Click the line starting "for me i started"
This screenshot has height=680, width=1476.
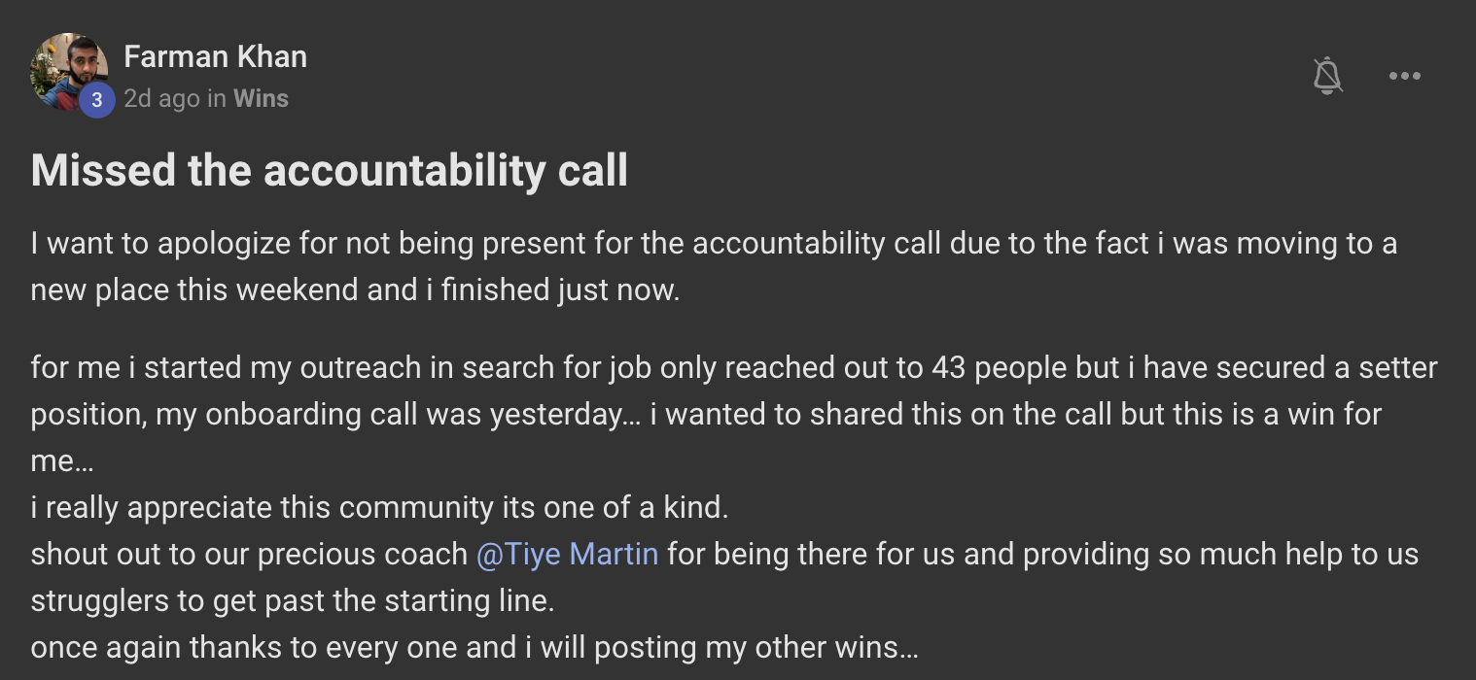pyautogui.click(x=733, y=367)
